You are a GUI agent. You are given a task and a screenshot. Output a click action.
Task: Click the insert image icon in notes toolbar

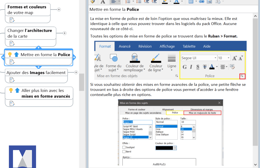209,2
